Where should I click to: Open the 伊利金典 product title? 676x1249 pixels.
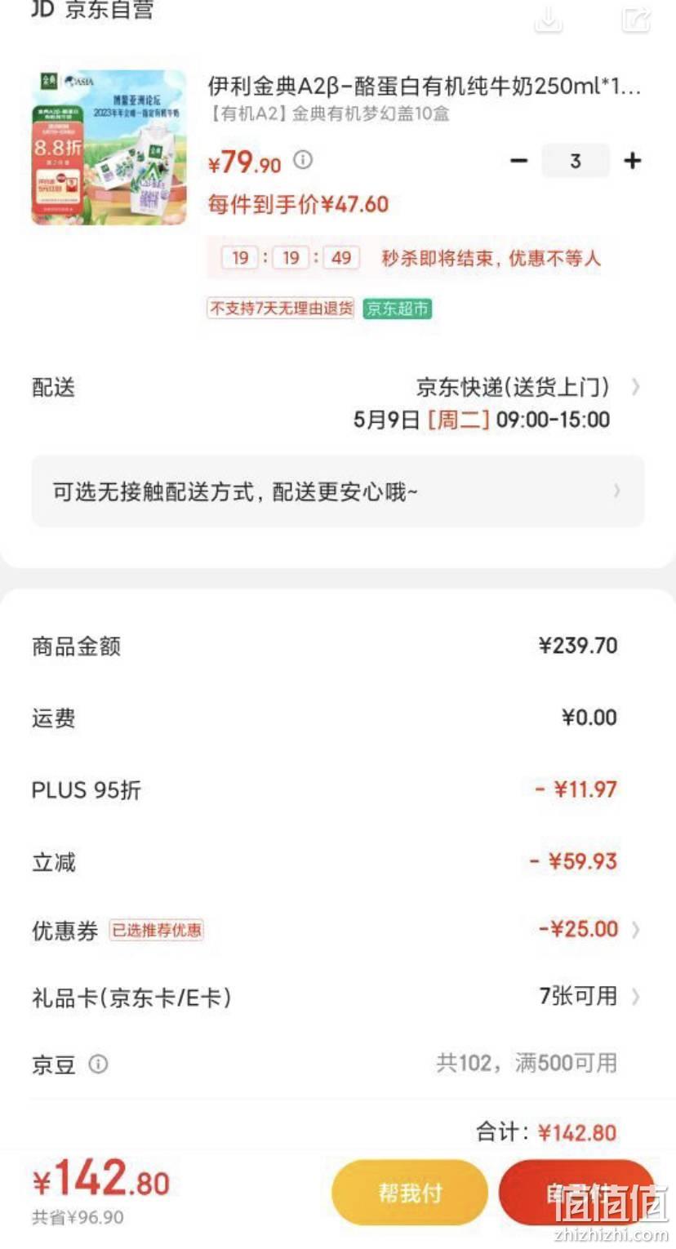(x=425, y=86)
